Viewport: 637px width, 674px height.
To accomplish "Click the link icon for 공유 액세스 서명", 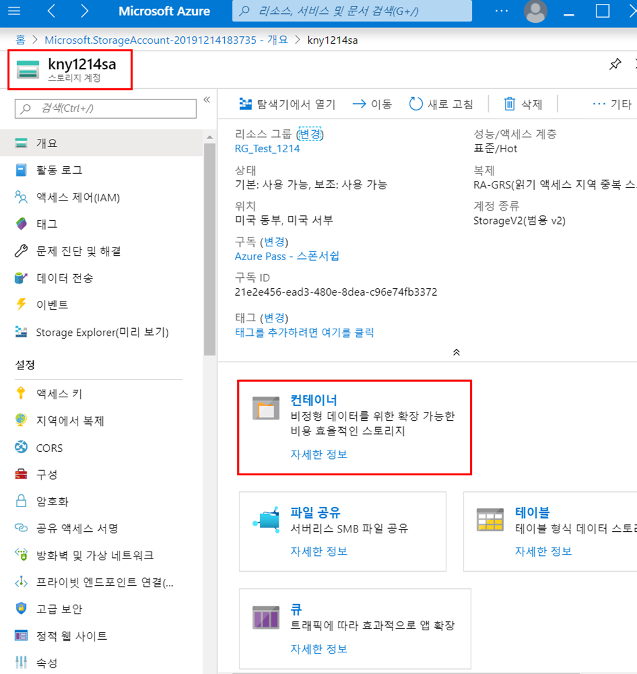I will tap(21, 527).
